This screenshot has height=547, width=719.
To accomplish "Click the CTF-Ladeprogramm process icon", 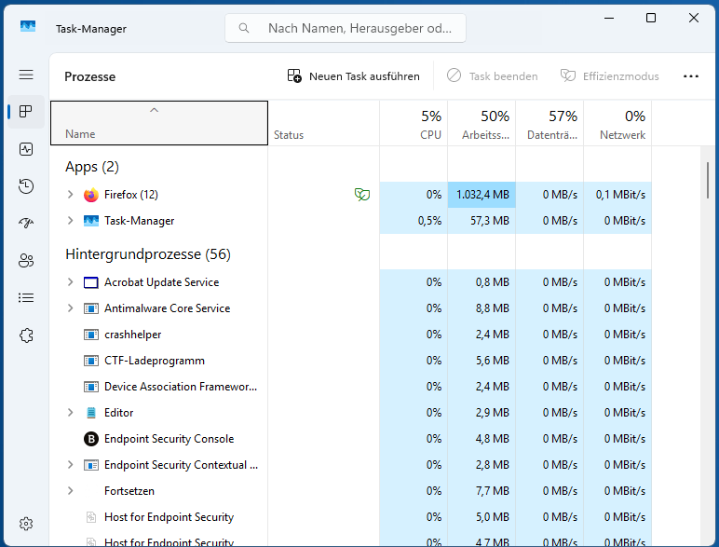I will coord(91,361).
